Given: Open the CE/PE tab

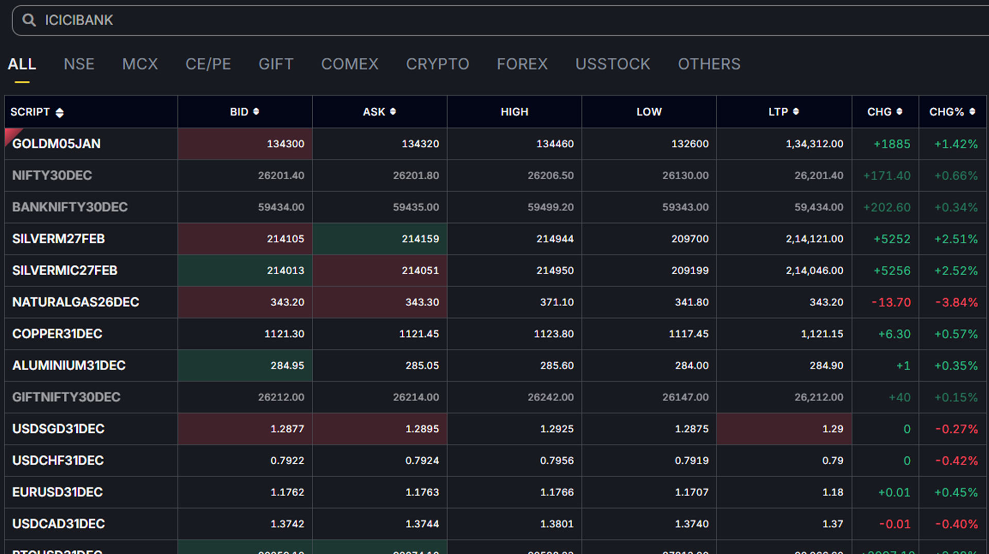Looking at the screenshot, I should coord(208,64).
